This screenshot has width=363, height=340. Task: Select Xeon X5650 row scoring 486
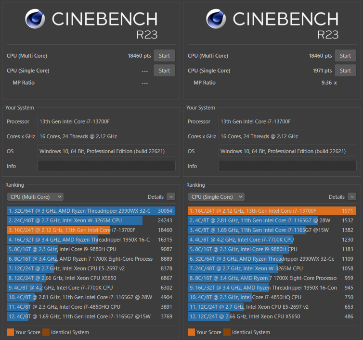[x=272, y=316]
